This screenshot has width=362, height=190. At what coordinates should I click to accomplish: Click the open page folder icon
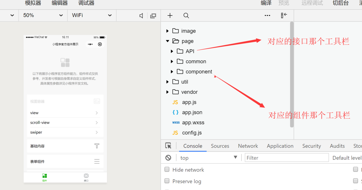(176, 41)
